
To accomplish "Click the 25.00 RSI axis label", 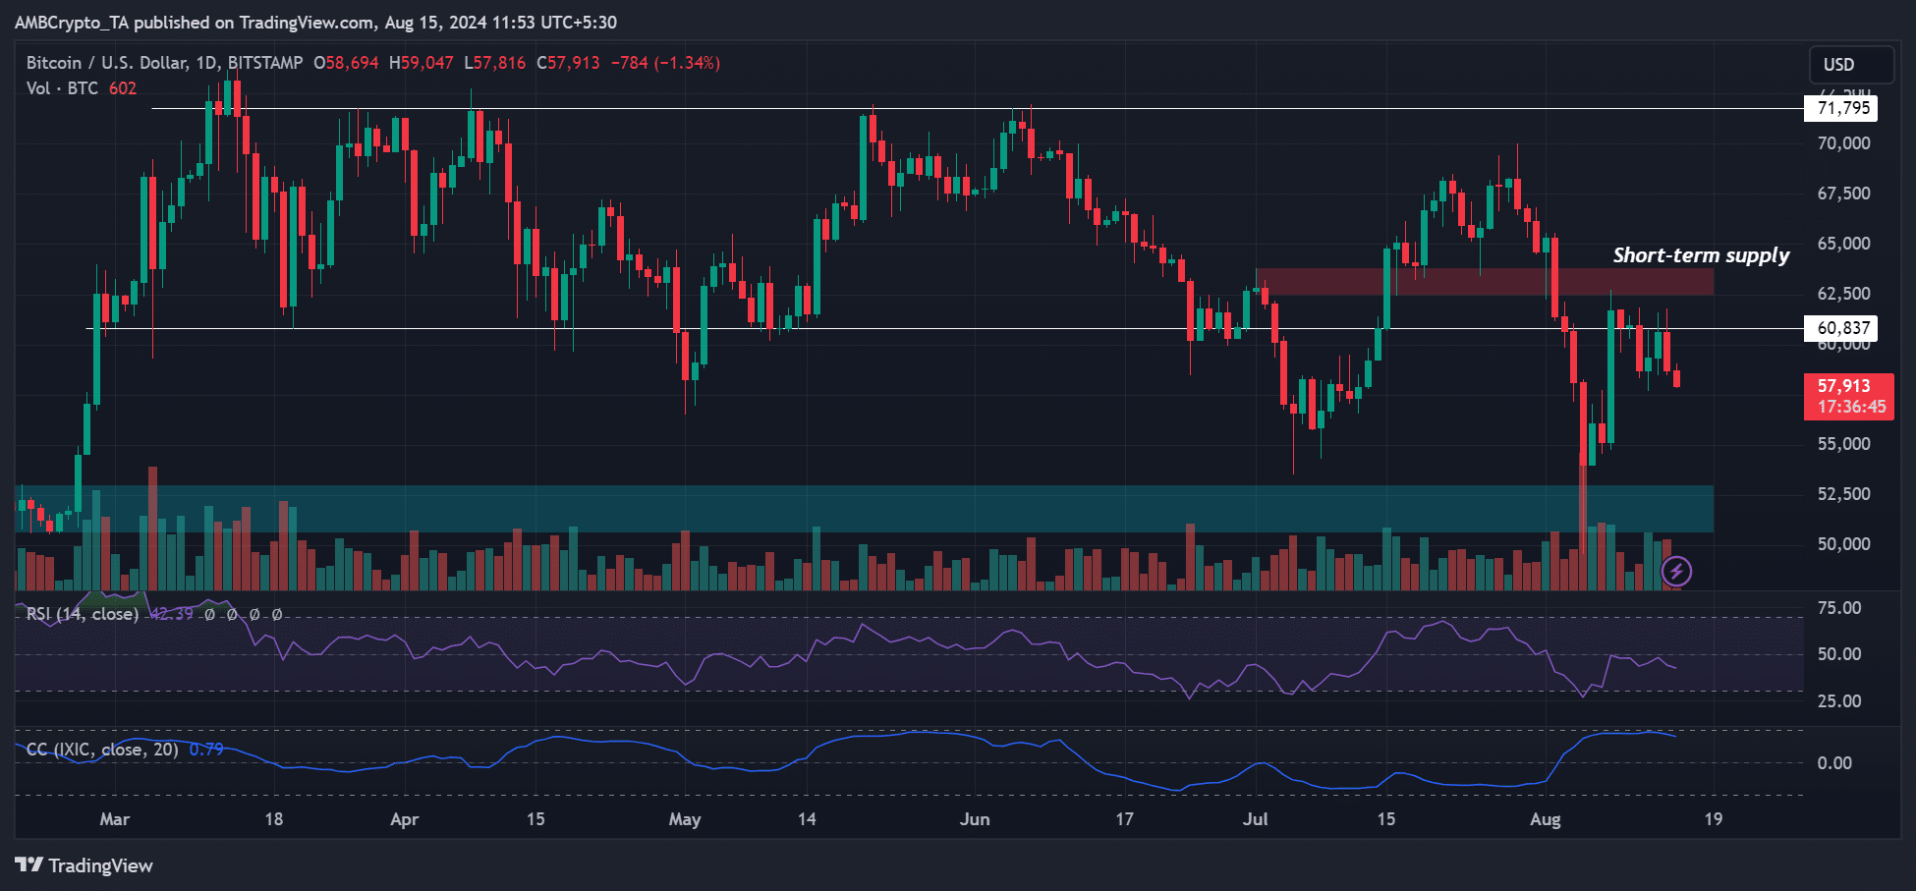I will point(1839,701).
